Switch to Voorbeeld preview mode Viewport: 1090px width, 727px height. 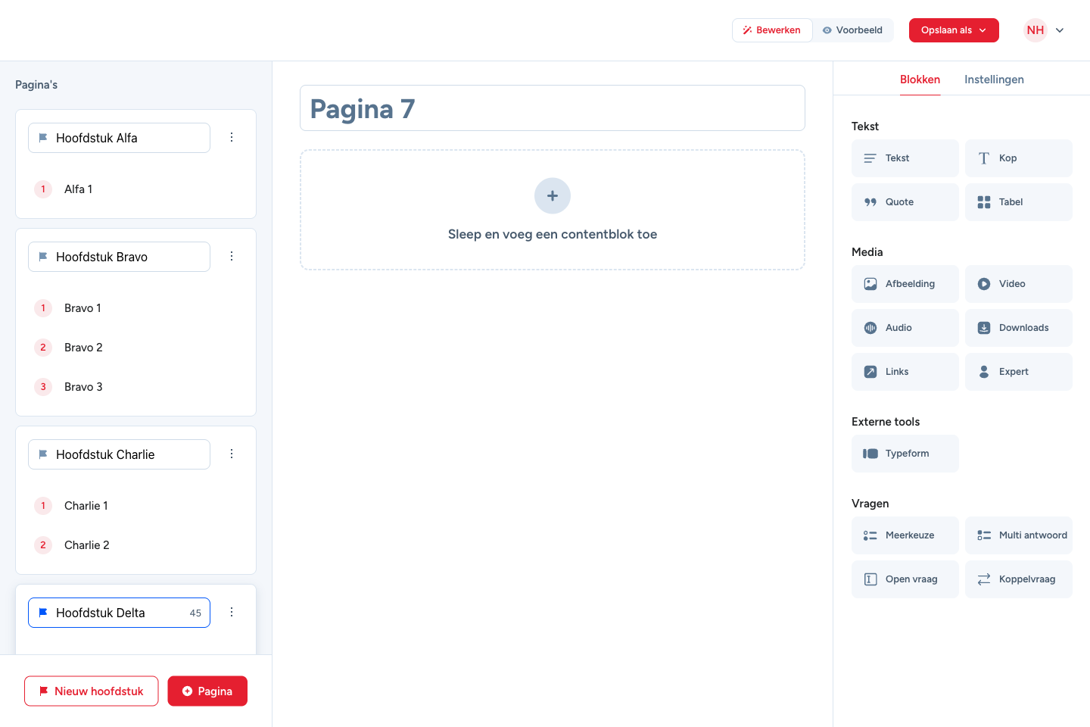(853, 30)
